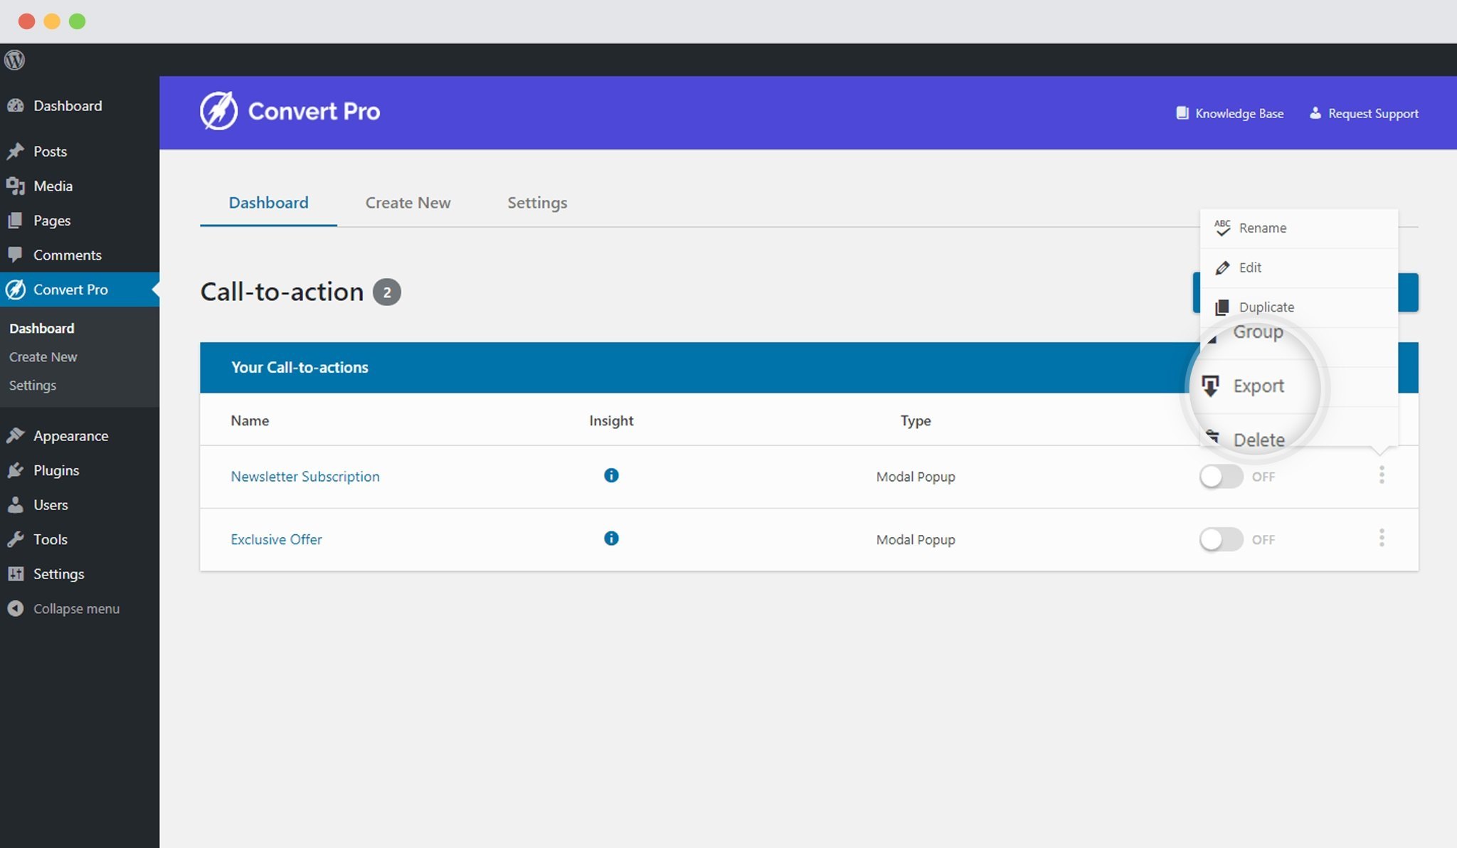Click Modal Popup in Exclusive Offer row
This screenshot has width=1457, height=848.
tap(916, 539)
